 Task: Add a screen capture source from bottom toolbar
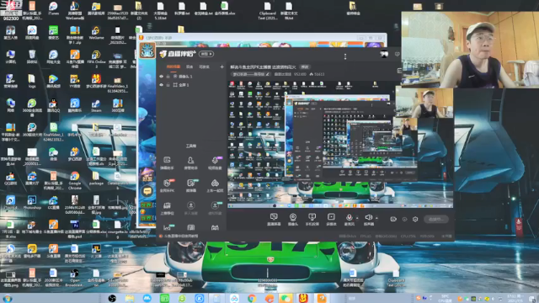point(274,219)
